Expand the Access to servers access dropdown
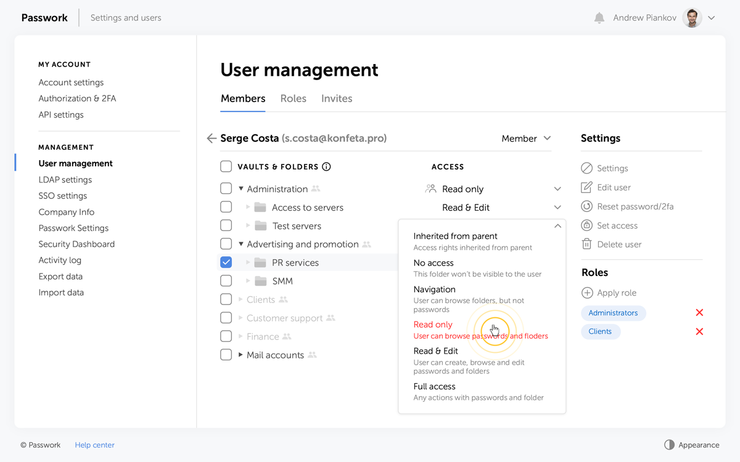 coord(557,208)
